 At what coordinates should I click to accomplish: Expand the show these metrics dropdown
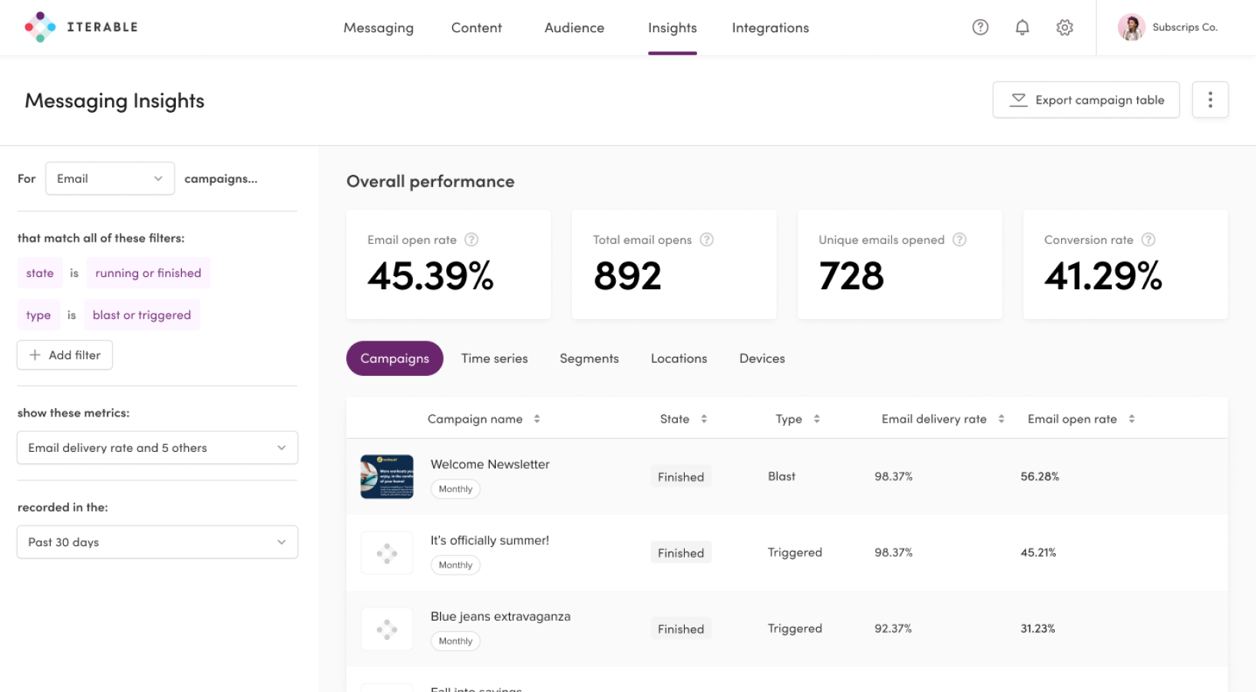pos(157,448)
